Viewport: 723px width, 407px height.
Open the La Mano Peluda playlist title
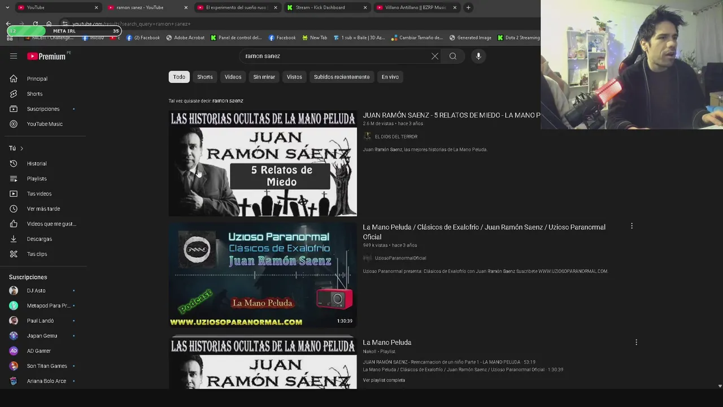[387, 343]
